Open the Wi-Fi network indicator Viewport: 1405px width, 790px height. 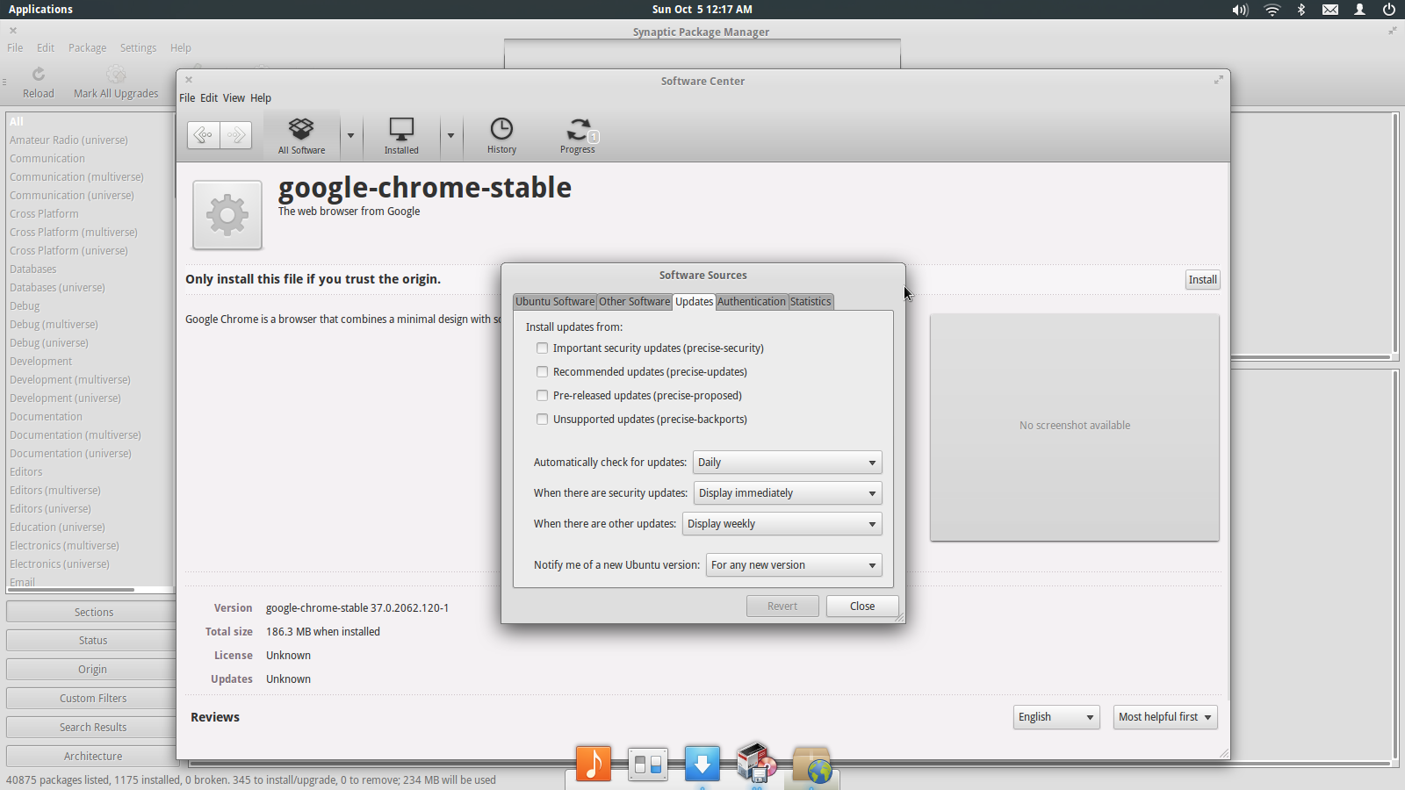coord(1272,10)
